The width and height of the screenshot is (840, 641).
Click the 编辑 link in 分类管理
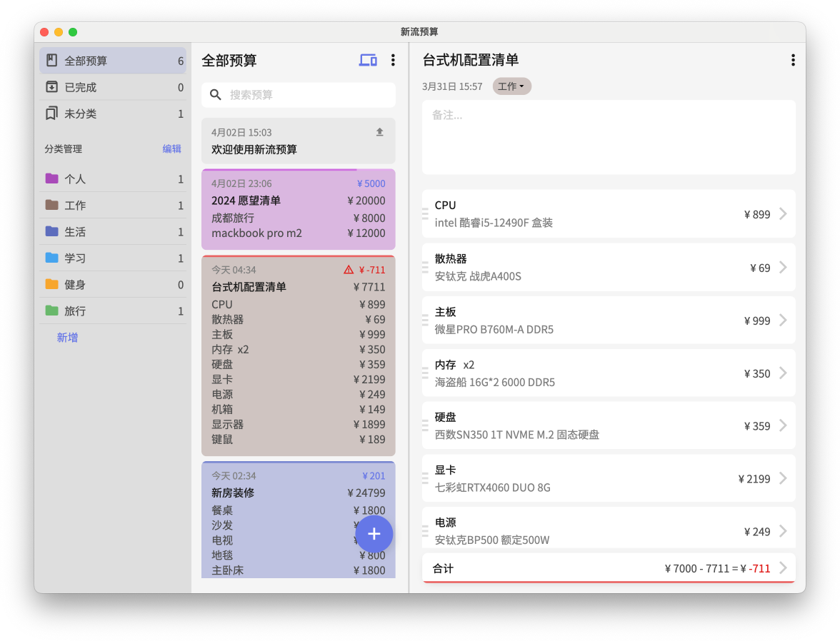coord(172,148)
